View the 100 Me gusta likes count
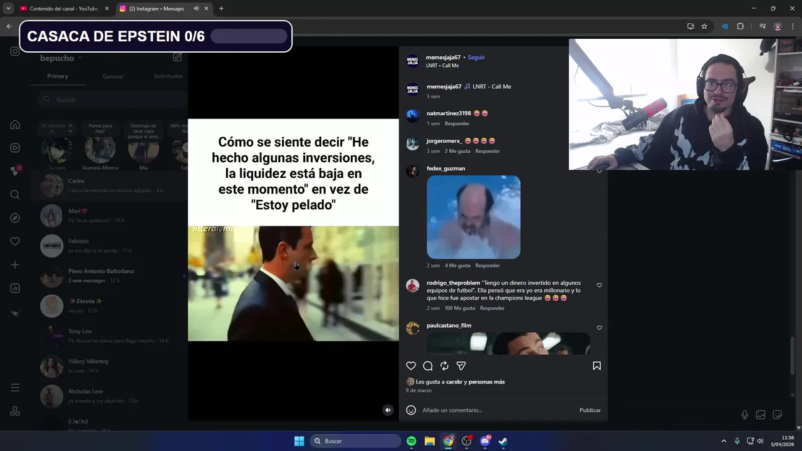 pyautogui.click(x=460, y=308)
